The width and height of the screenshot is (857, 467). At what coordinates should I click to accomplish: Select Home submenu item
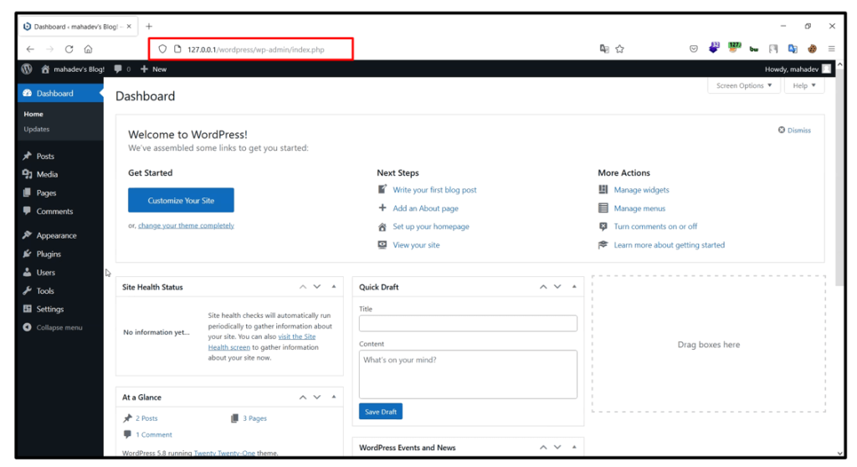[x=33, y=114]
